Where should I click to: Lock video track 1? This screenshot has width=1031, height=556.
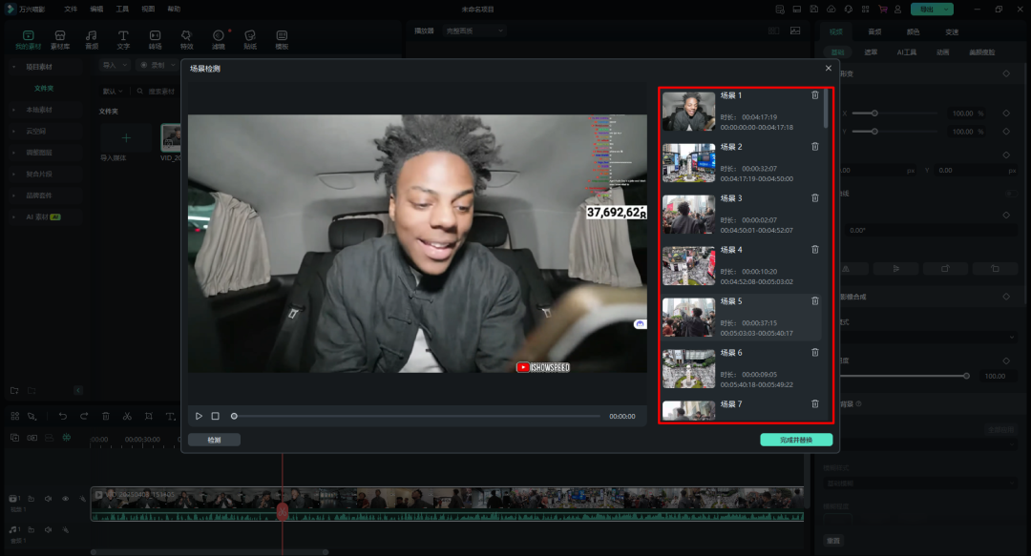(x=31, y=499)
